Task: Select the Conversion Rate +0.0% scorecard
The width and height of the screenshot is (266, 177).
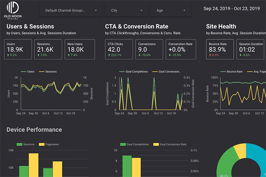Action: coord(181,49)
